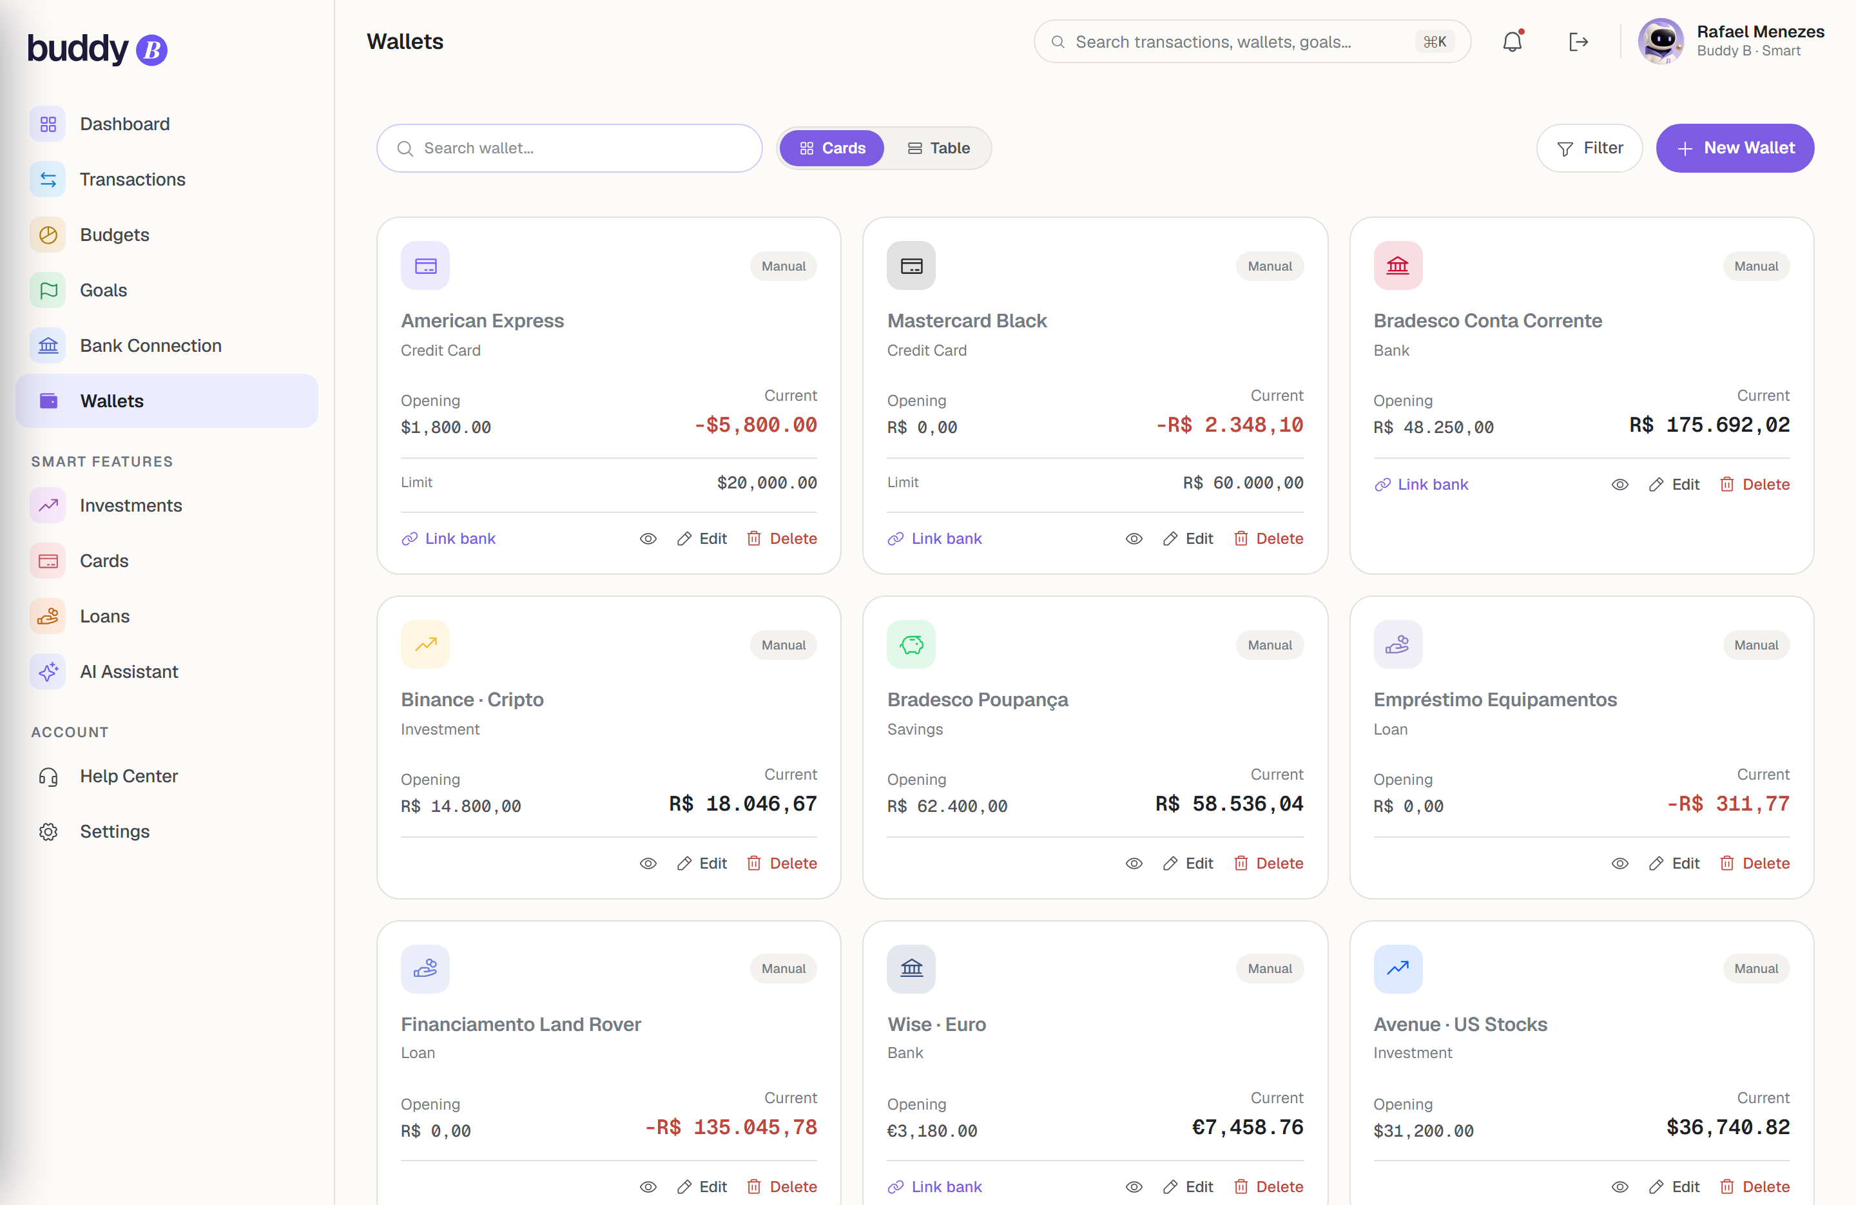Viewport: 1856px width, 1205px height.
Task: Click the Search wallet field
Action: pos(569,148)
